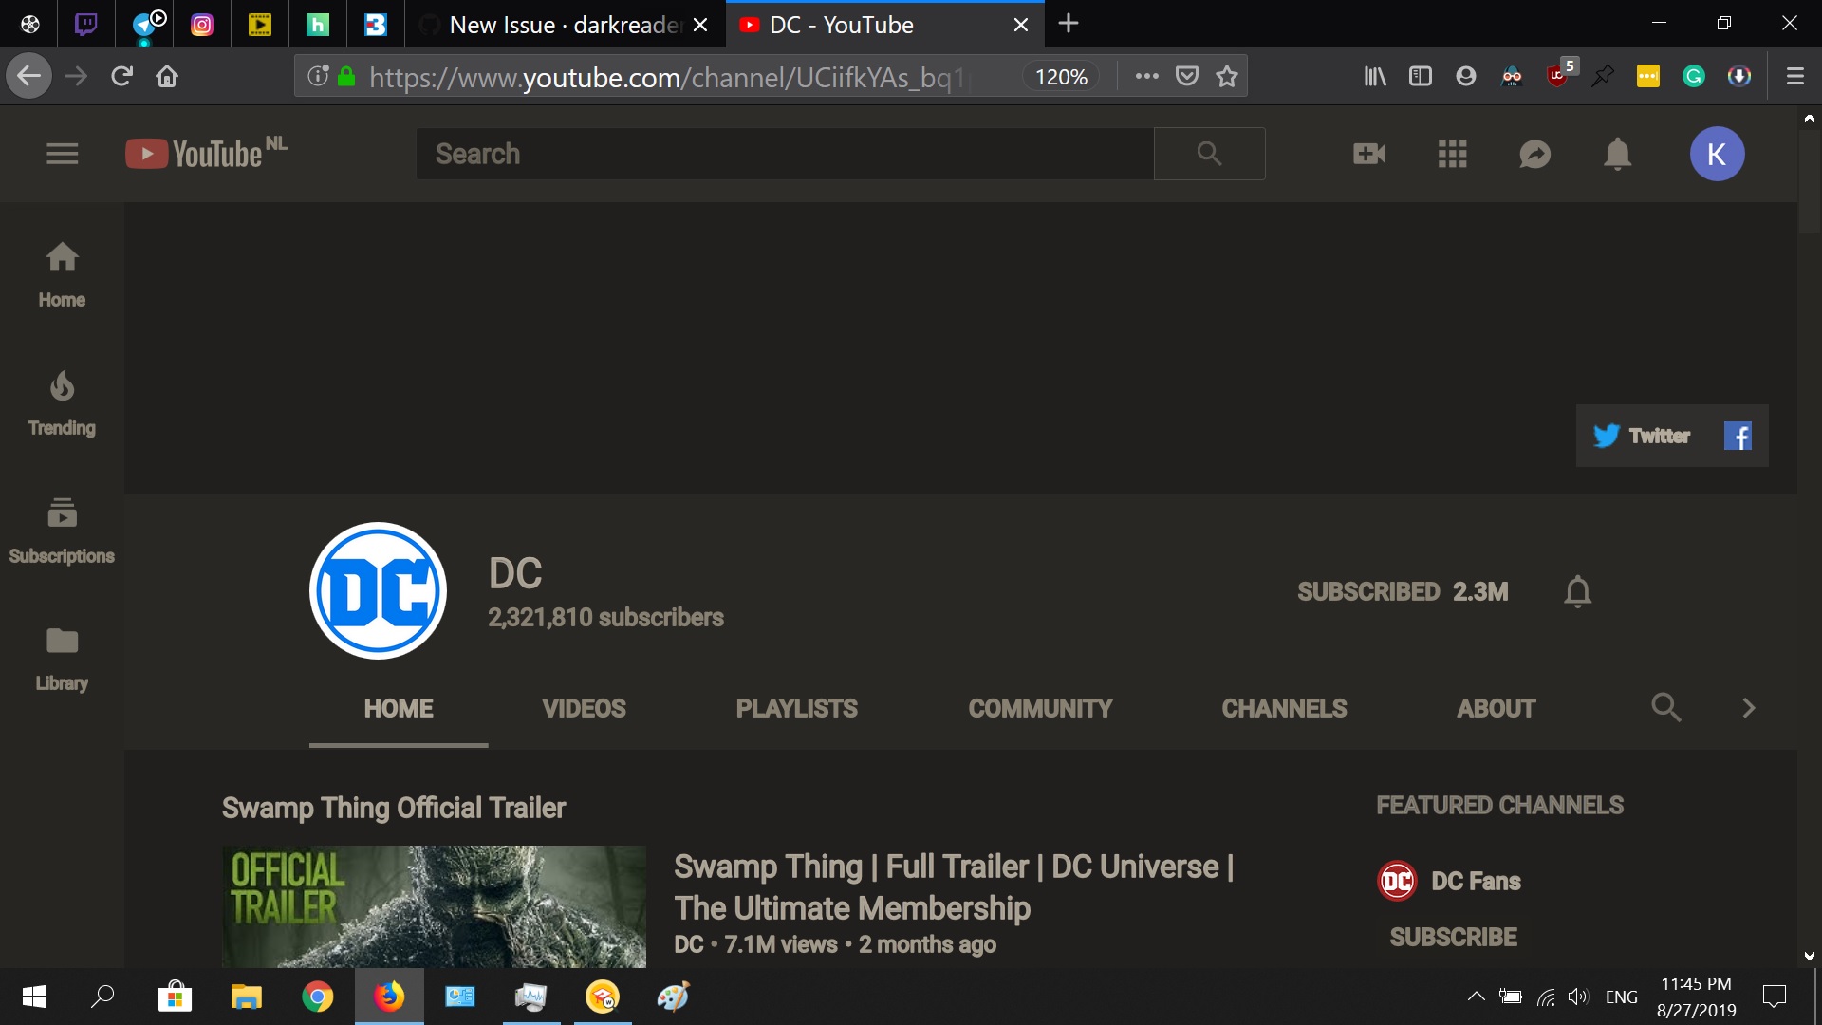Open the channel's Facebook link

point(1739,436)
